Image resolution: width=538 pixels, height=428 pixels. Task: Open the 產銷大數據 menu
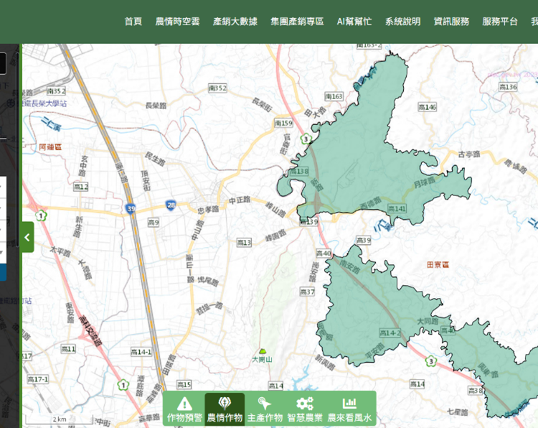coord(235,22)
